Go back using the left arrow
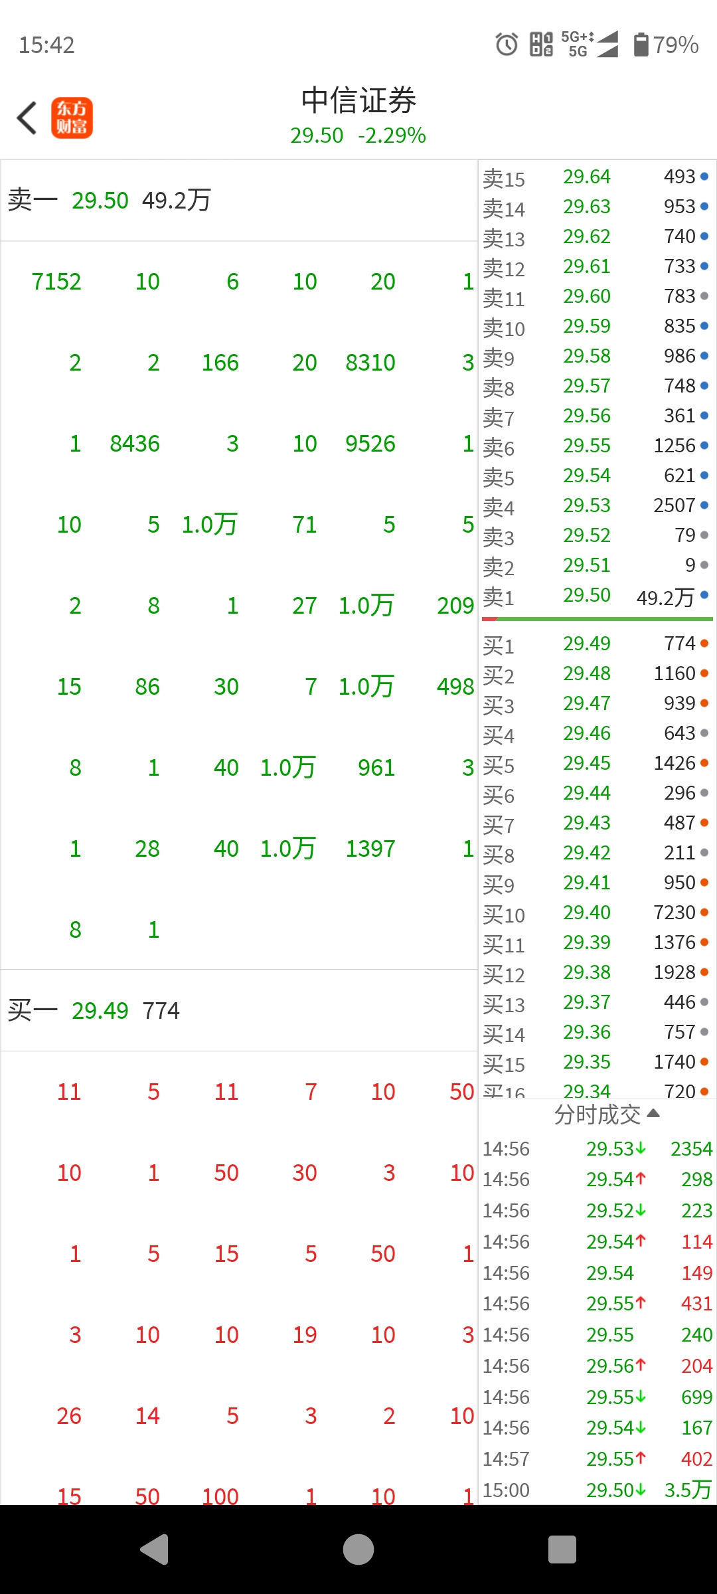717x1594 pixels. click(x=27, y=118)
